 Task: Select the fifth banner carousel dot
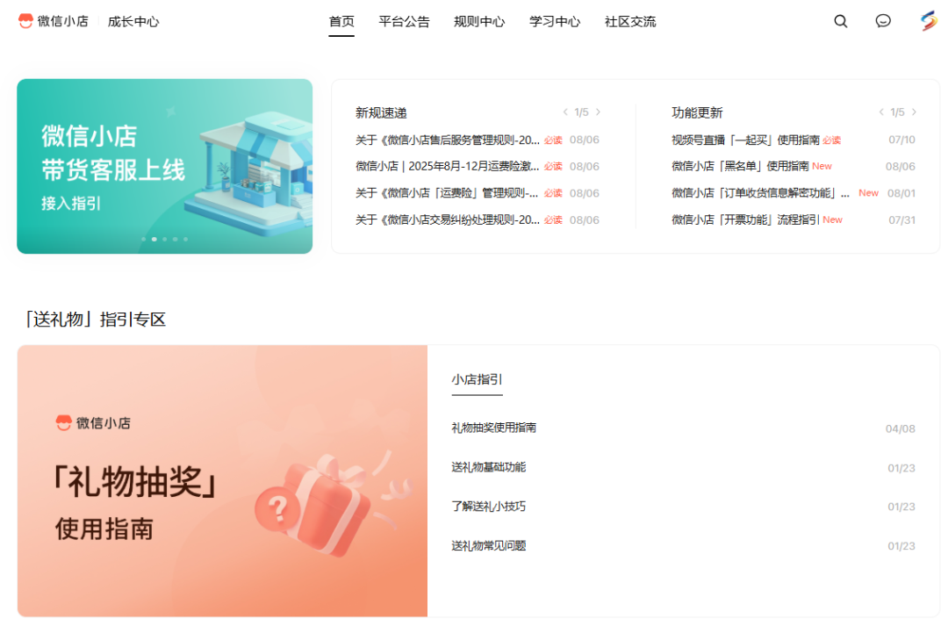click(185, 240)
